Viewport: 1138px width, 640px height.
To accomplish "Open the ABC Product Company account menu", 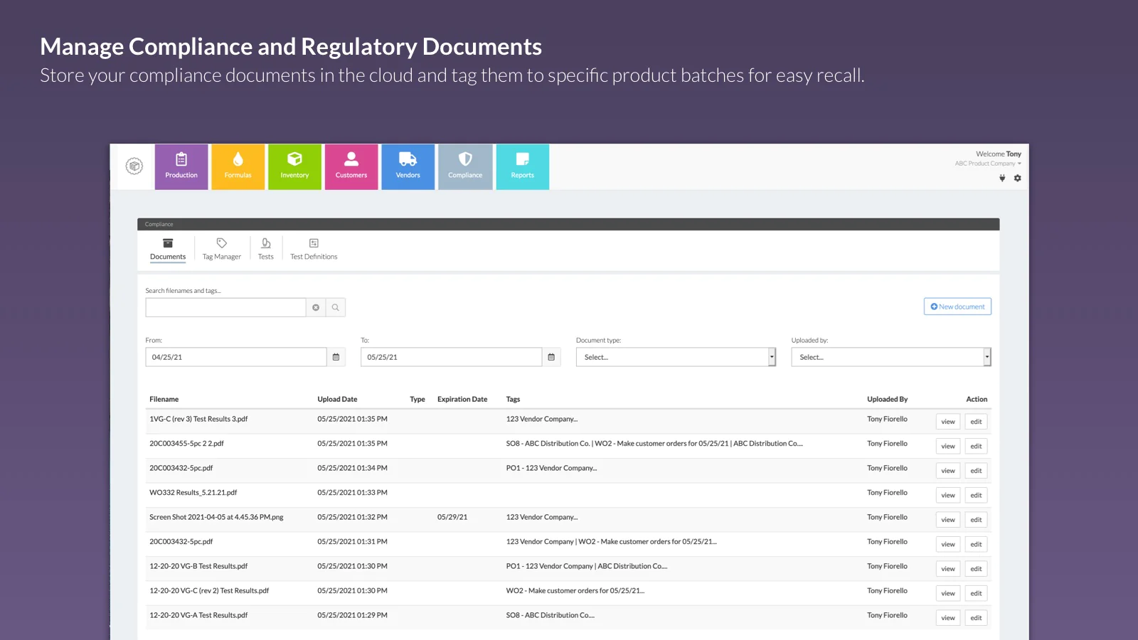I will click(x=988, y=164).
